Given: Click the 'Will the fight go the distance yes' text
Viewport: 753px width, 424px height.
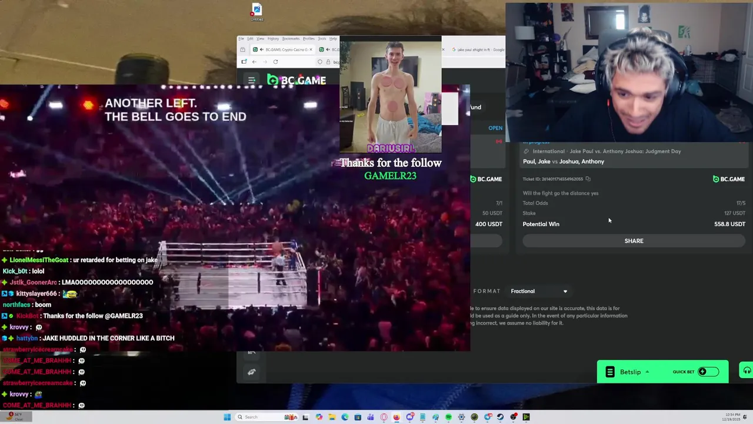Looking at the screenshot, I should coord(561,193).
